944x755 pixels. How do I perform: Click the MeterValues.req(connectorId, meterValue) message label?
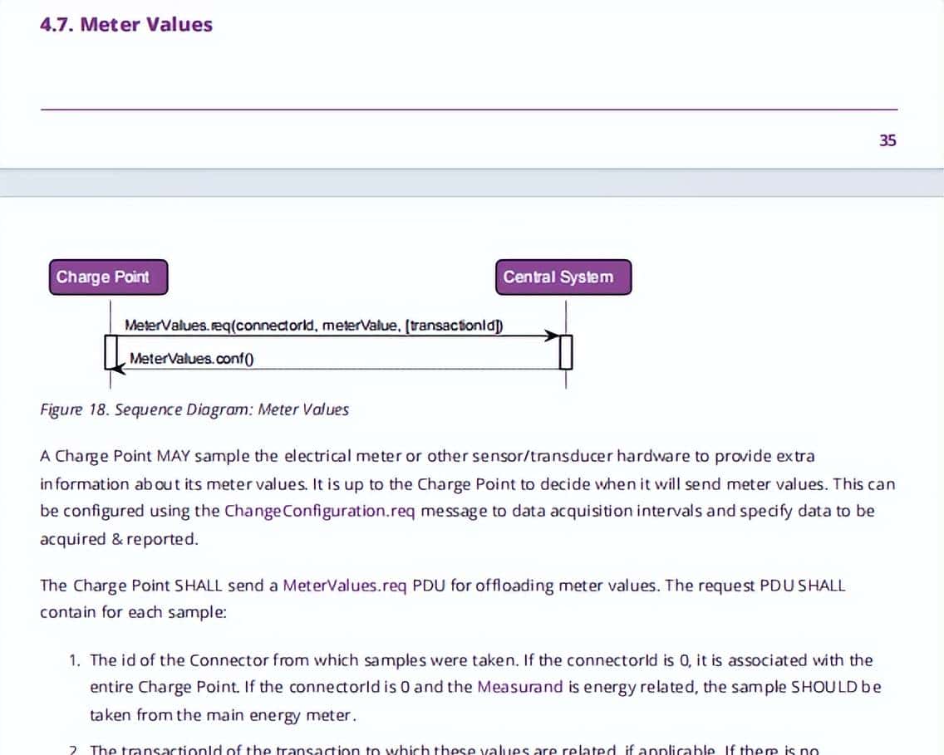click(x=314, y=326)
